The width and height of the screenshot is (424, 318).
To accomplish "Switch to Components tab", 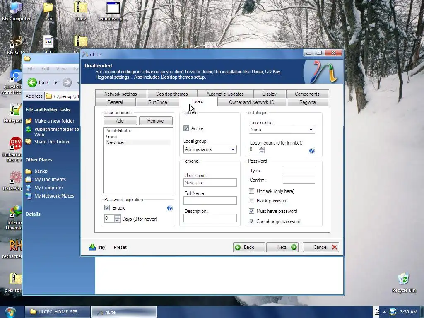I will coord(308,94).
